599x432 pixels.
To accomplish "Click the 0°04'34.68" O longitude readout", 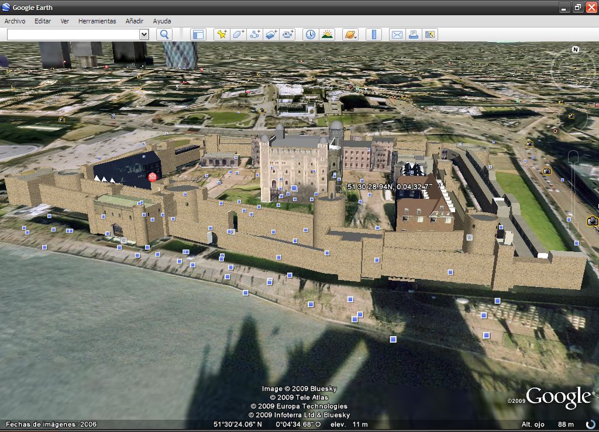I will click(298, 424).
